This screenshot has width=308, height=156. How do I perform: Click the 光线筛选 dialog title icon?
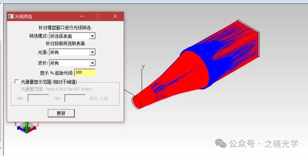(11, 16)
